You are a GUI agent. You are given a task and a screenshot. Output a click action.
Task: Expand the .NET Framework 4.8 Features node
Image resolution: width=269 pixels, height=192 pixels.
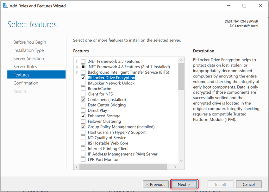[77, 67]
